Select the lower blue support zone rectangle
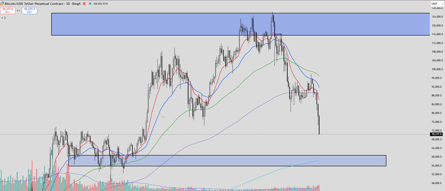The height and width of the screenshot is (191, 445). [x=227, y=161]
